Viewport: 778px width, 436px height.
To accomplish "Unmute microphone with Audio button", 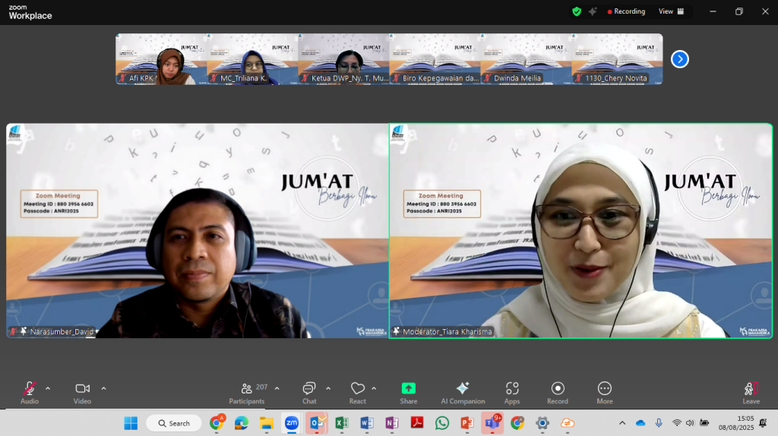I will click(30, 392).
